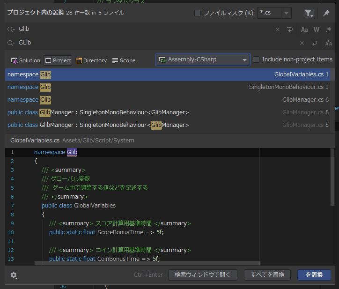
Task: Switch scope to the Directory tab
Action: pyautogui.click(x=91, y=60)
